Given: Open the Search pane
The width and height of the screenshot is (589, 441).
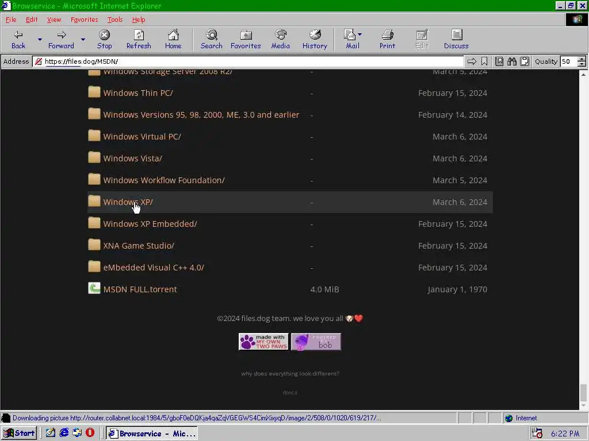Looking at the screenshot, I should 212,40.
